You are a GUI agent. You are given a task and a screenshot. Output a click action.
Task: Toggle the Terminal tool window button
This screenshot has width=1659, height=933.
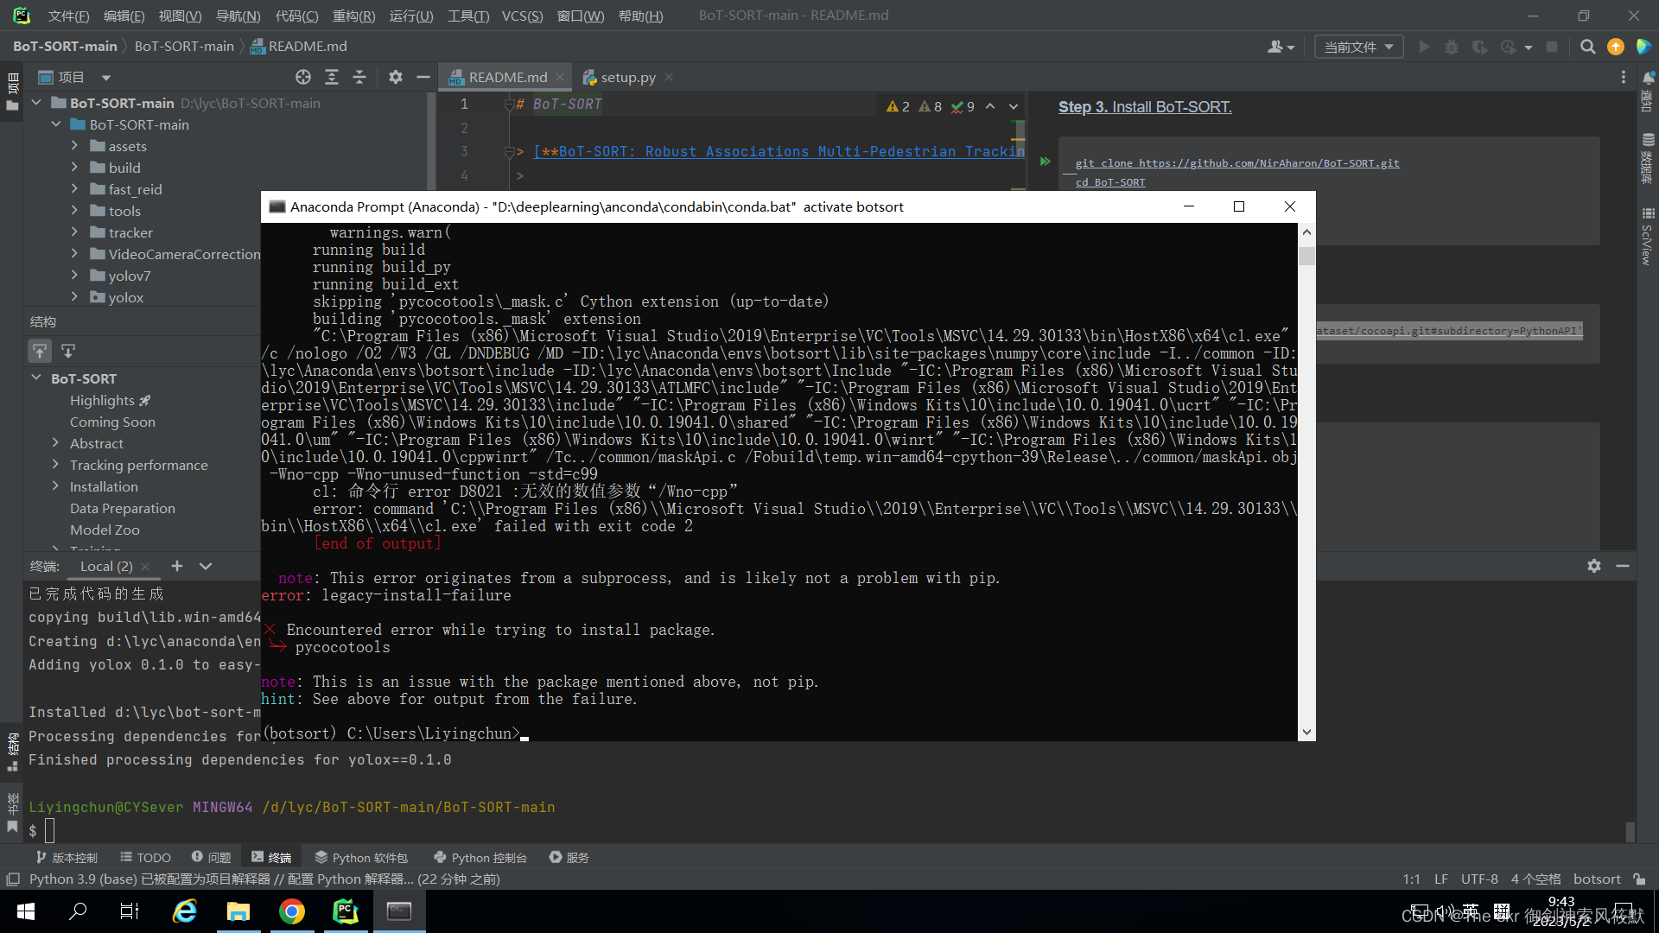(x=271, y=857)
